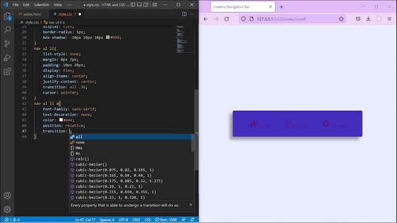Open the Manage gear icon in VS Code

pyautogui.click(x=7, y=209)
